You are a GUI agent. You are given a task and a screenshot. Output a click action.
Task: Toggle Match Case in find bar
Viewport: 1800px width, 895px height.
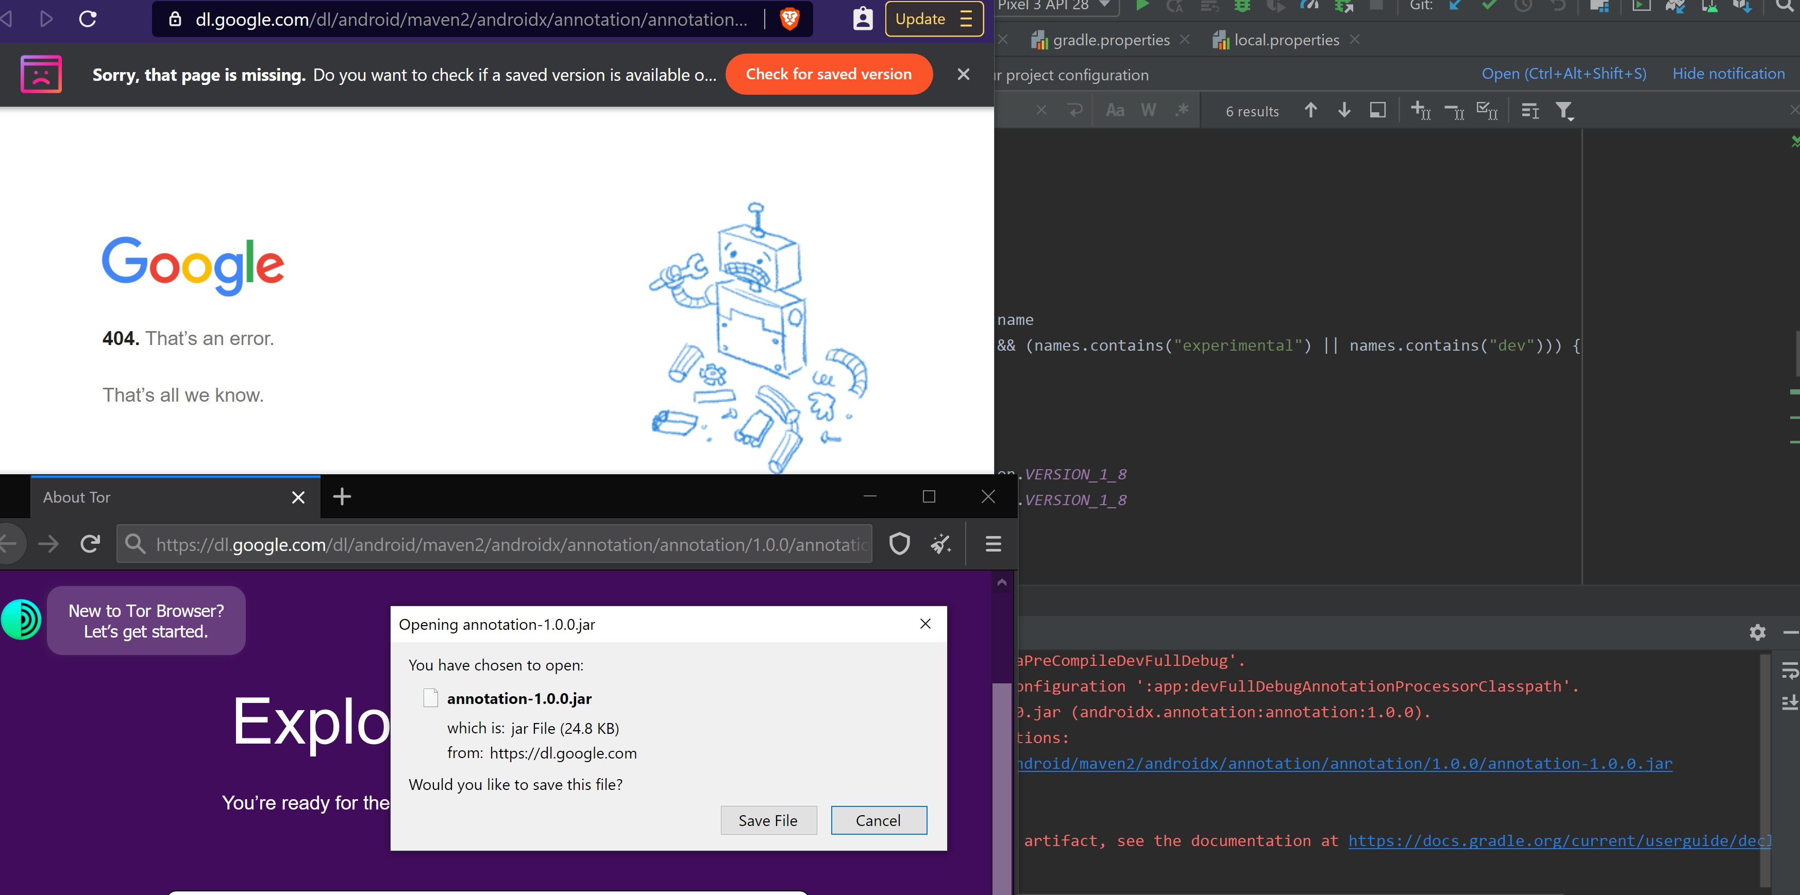(x=1115, y=110)
